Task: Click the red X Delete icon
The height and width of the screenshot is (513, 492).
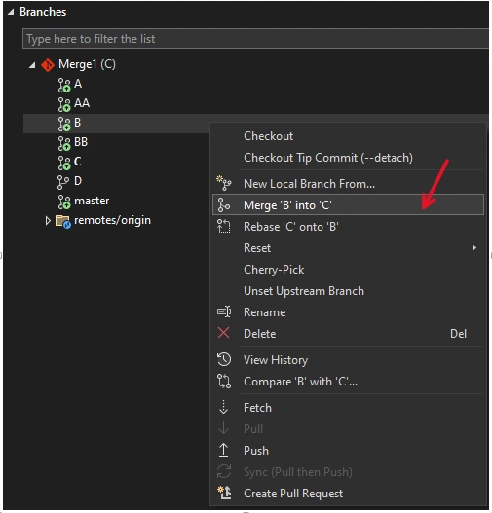Action: (x=223, y=333)
